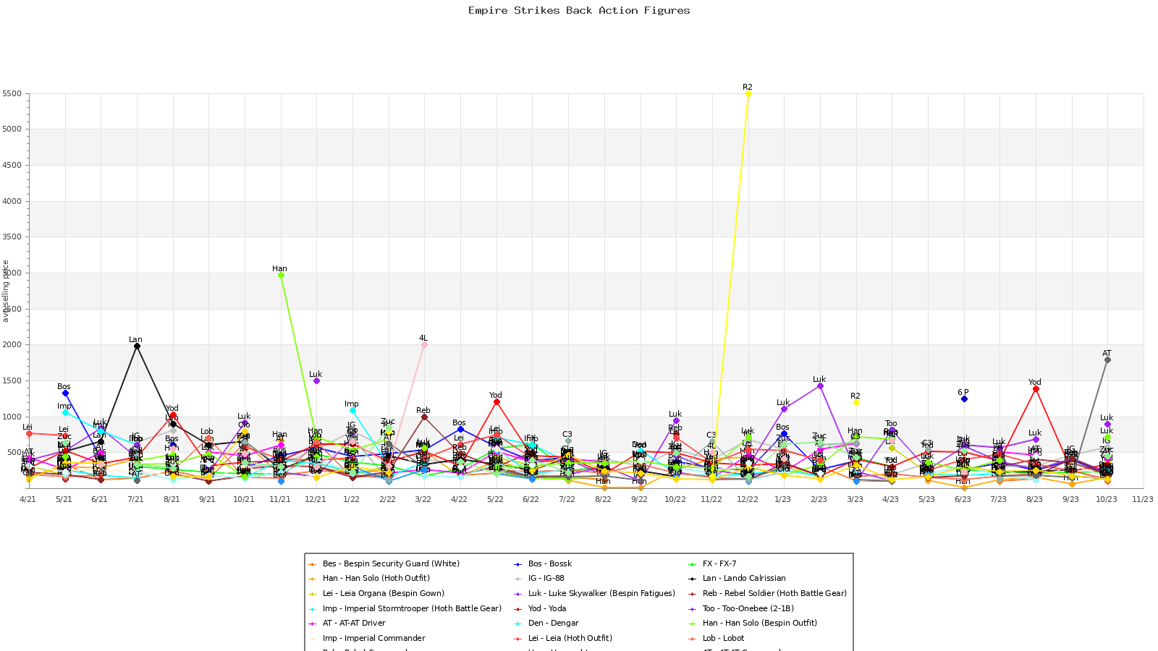Click the red Yod point in 8/23

[1036, 388]
